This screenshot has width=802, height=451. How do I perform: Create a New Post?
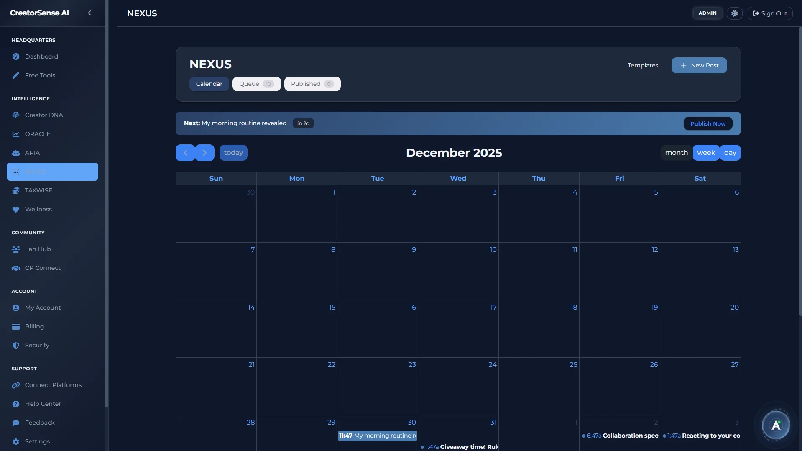tap(699, 65)
